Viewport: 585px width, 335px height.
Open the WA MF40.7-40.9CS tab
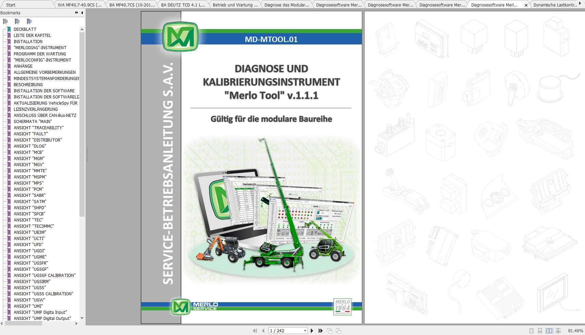80,5
